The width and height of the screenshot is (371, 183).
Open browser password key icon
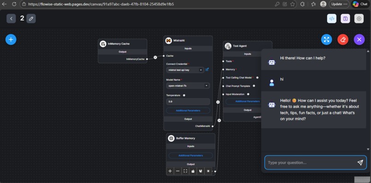(x=277, y=4)
